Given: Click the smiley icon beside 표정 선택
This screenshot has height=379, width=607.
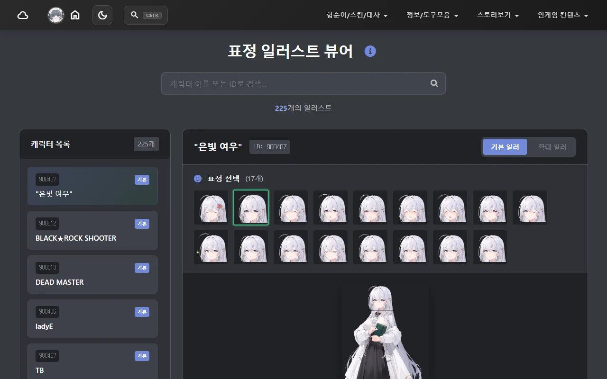Looking at the screenshot, I should tap(198, 179).
